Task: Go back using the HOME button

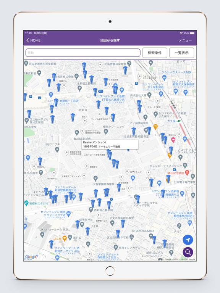Action: (x=33, y=40)
